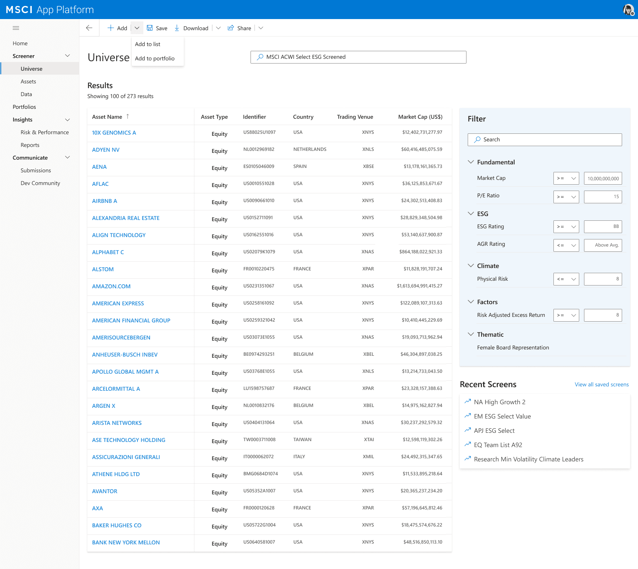The width and height of the screenshot is (638, 569).
Task: Open Dev Community in the sidebar
Action: 40,183
